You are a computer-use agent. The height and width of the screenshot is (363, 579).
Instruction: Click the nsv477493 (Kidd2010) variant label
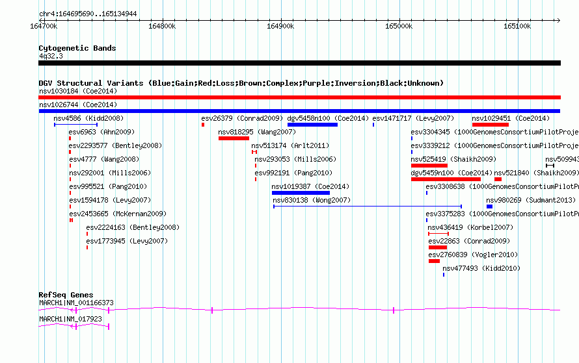tap(481, 268)
